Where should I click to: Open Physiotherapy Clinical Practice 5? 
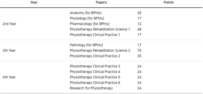coord(95,77)
